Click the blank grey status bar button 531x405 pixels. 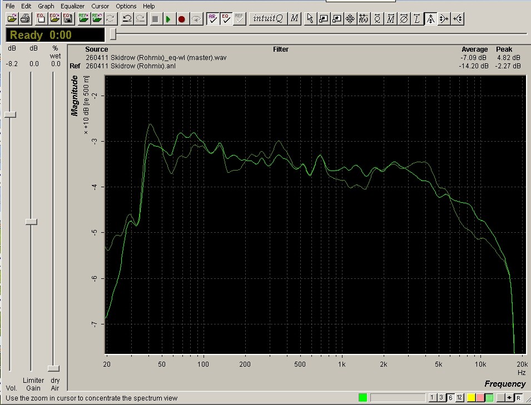(x=500, y=398)
